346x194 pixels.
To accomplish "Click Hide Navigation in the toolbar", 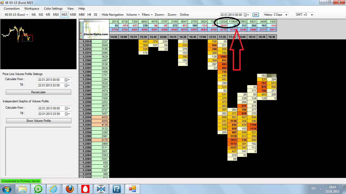I will pos(113,15).
